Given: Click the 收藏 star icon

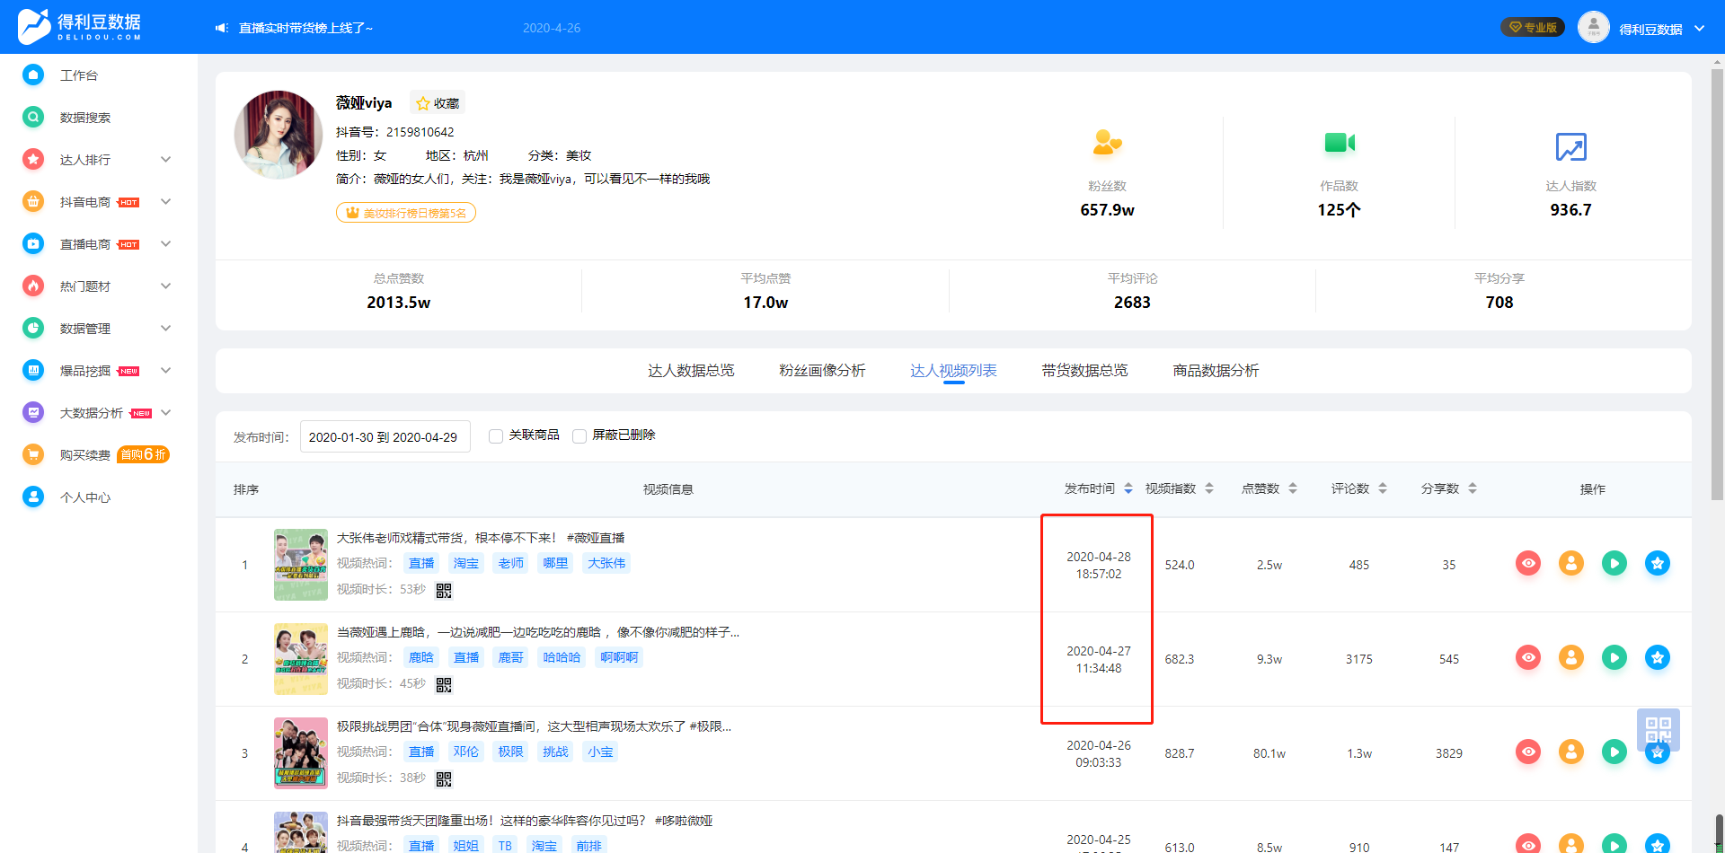Looking at the screenshot, I should (x=422, y=103).
